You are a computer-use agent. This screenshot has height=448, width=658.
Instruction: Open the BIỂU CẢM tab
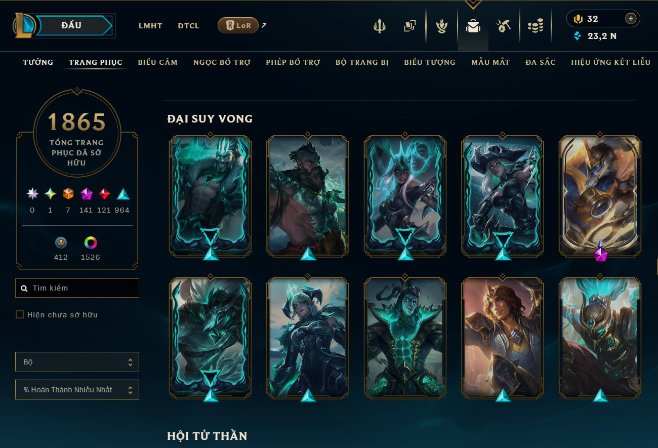click(157, 62)
